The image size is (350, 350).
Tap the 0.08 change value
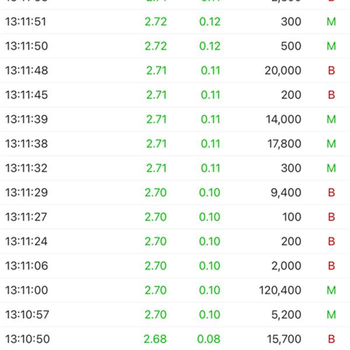click(x=209, y=339)
